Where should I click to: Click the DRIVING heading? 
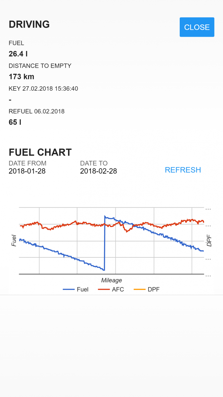(x=29, y=24)
